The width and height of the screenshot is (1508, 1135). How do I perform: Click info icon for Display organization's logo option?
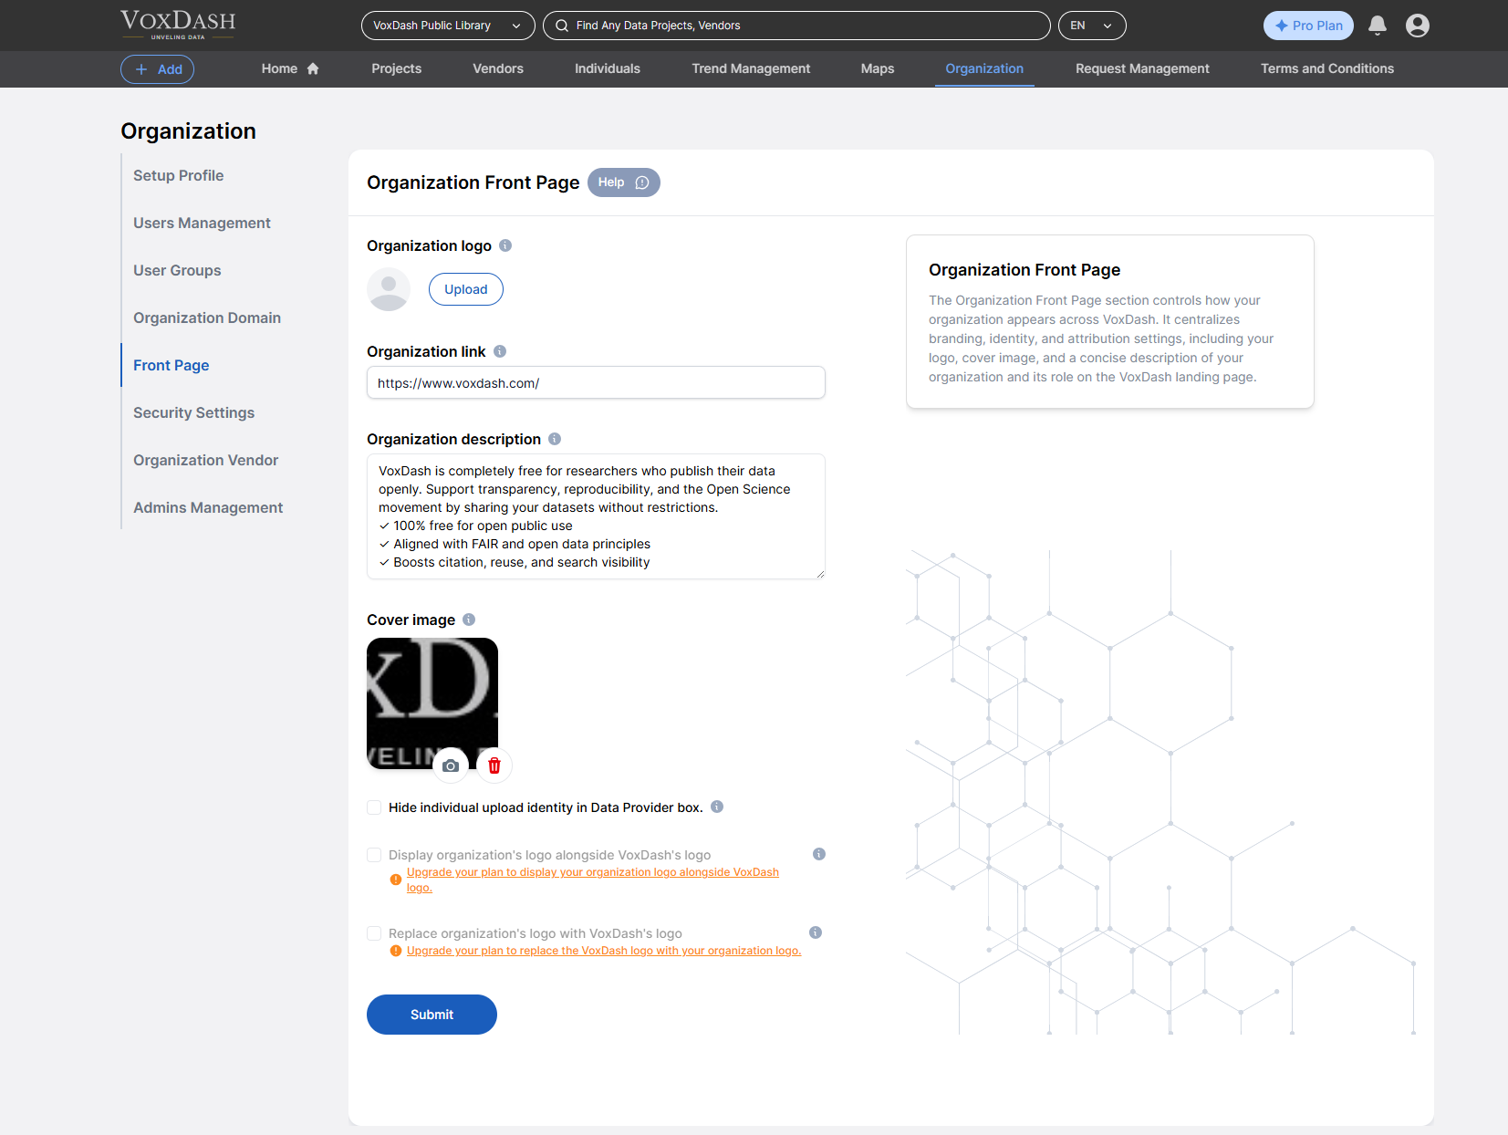click(x=819, y=854)
